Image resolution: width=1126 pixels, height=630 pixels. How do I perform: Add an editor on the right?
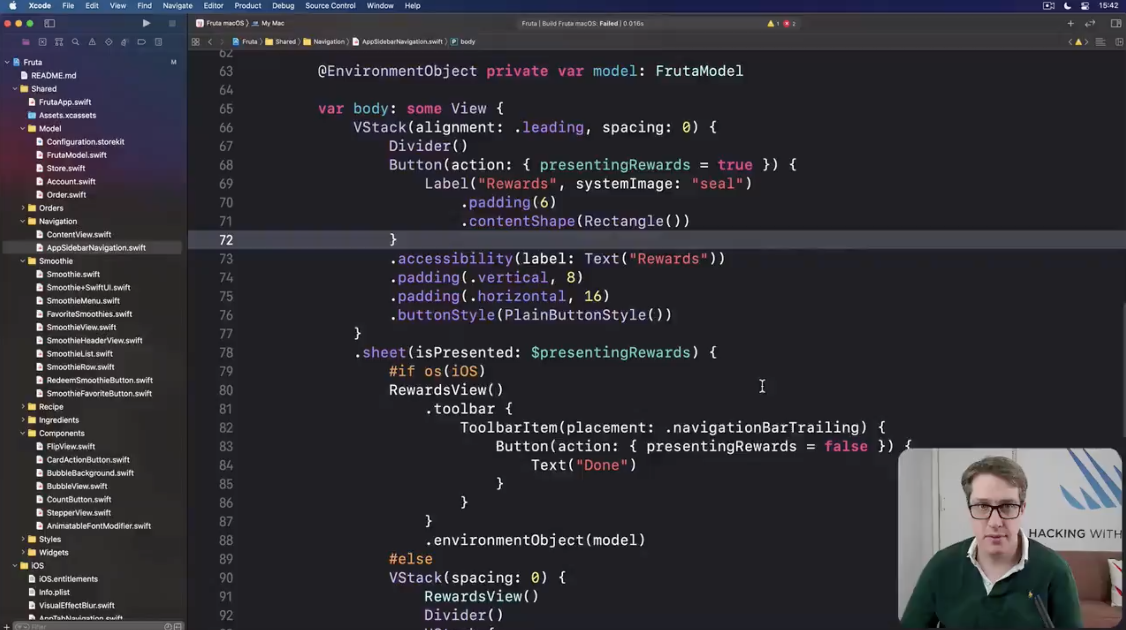[x=1119, y=42]
